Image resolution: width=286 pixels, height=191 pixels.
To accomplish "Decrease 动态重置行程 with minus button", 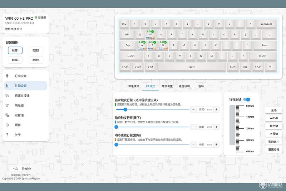I will click(193, 145).
